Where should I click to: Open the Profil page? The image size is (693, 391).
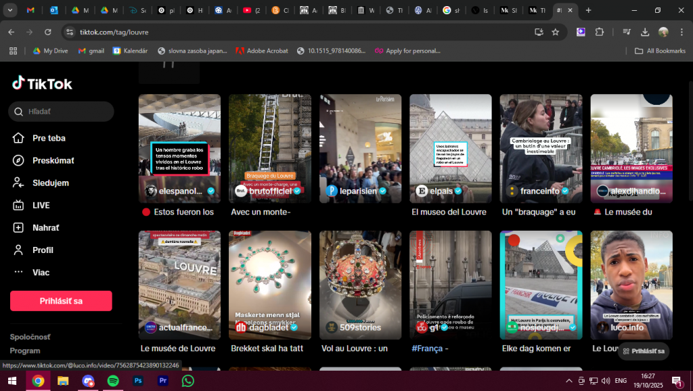click(43, 250)
